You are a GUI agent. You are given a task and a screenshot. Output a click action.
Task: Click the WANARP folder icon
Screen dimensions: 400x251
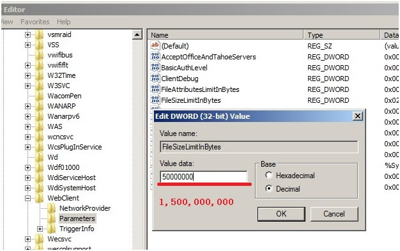pyautogui.click(x=39, y=106)
